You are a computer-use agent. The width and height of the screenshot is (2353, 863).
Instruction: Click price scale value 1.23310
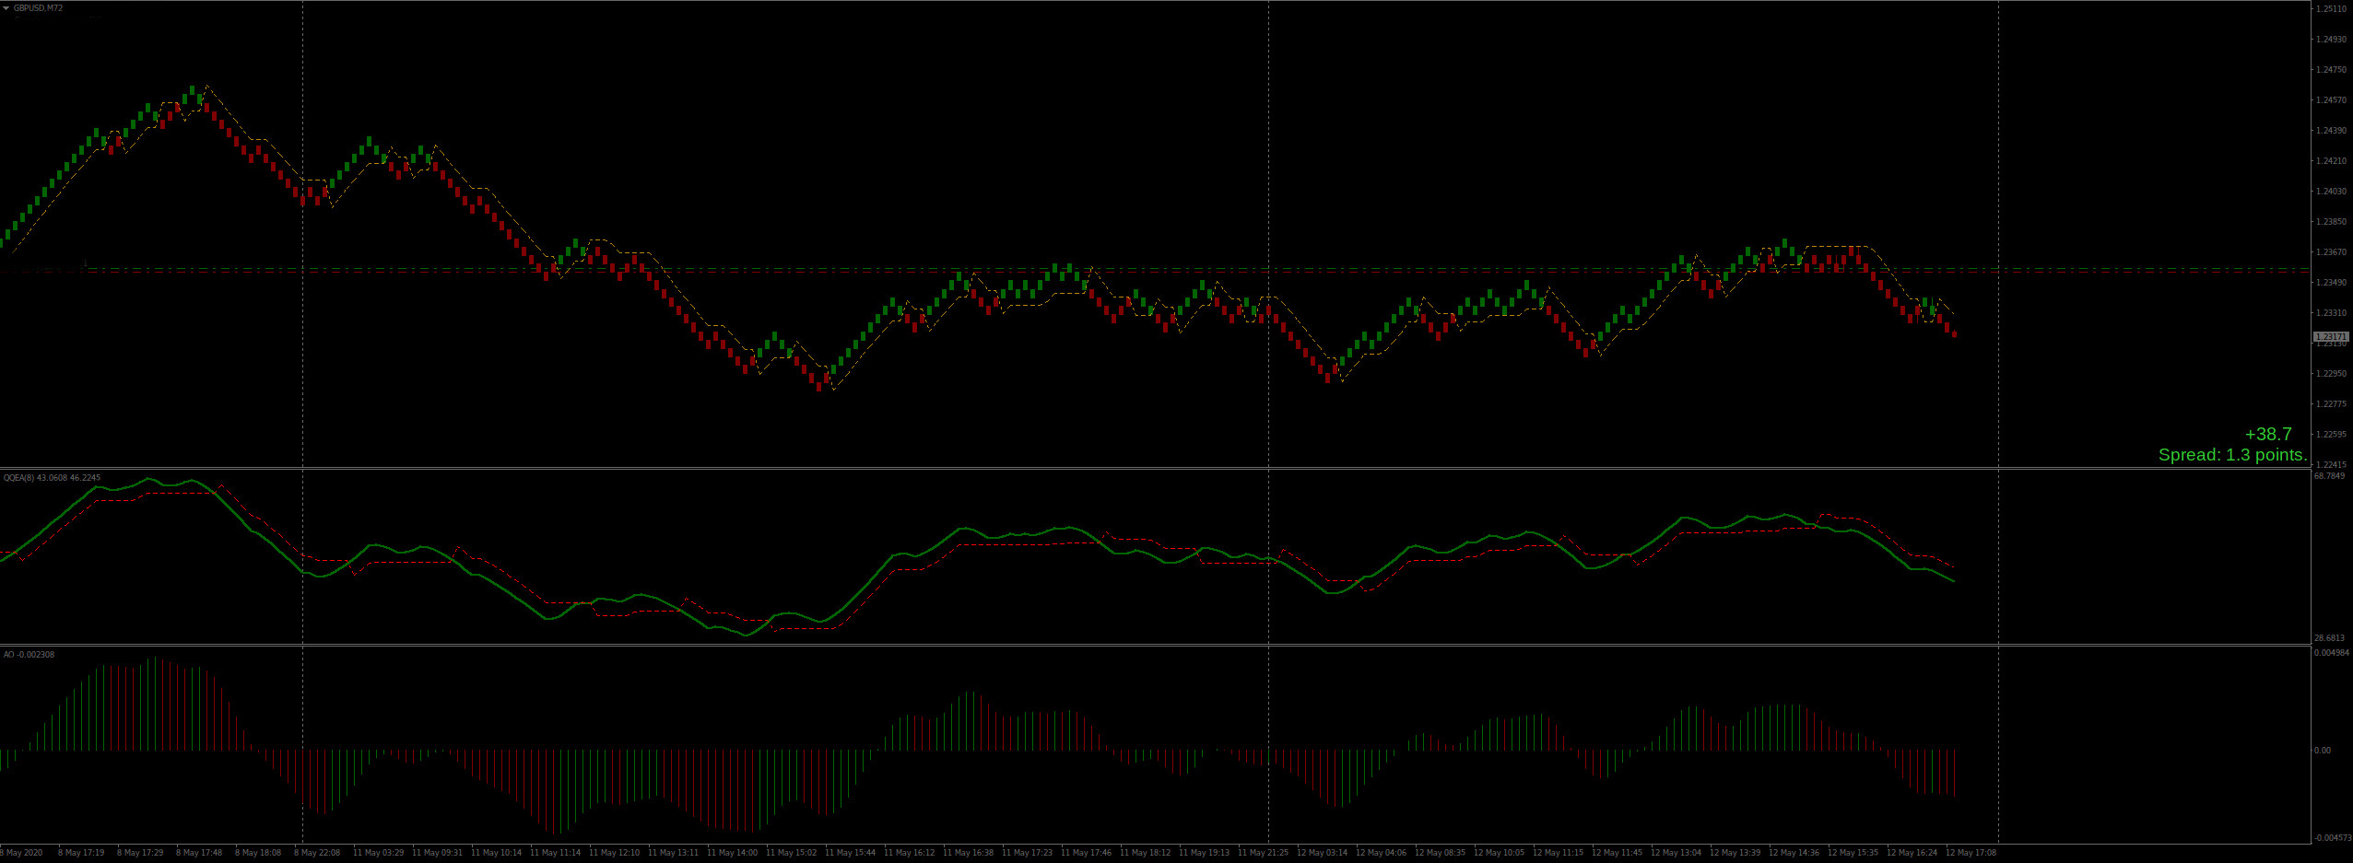[2331, 313]
